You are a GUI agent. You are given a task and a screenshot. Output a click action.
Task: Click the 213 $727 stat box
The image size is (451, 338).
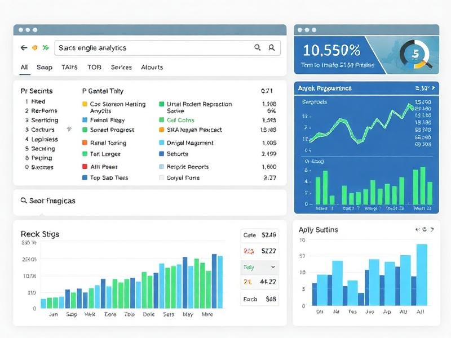(259, 251)
